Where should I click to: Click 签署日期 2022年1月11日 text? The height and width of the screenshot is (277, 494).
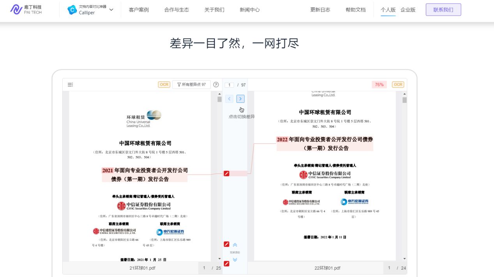(325, 237)
